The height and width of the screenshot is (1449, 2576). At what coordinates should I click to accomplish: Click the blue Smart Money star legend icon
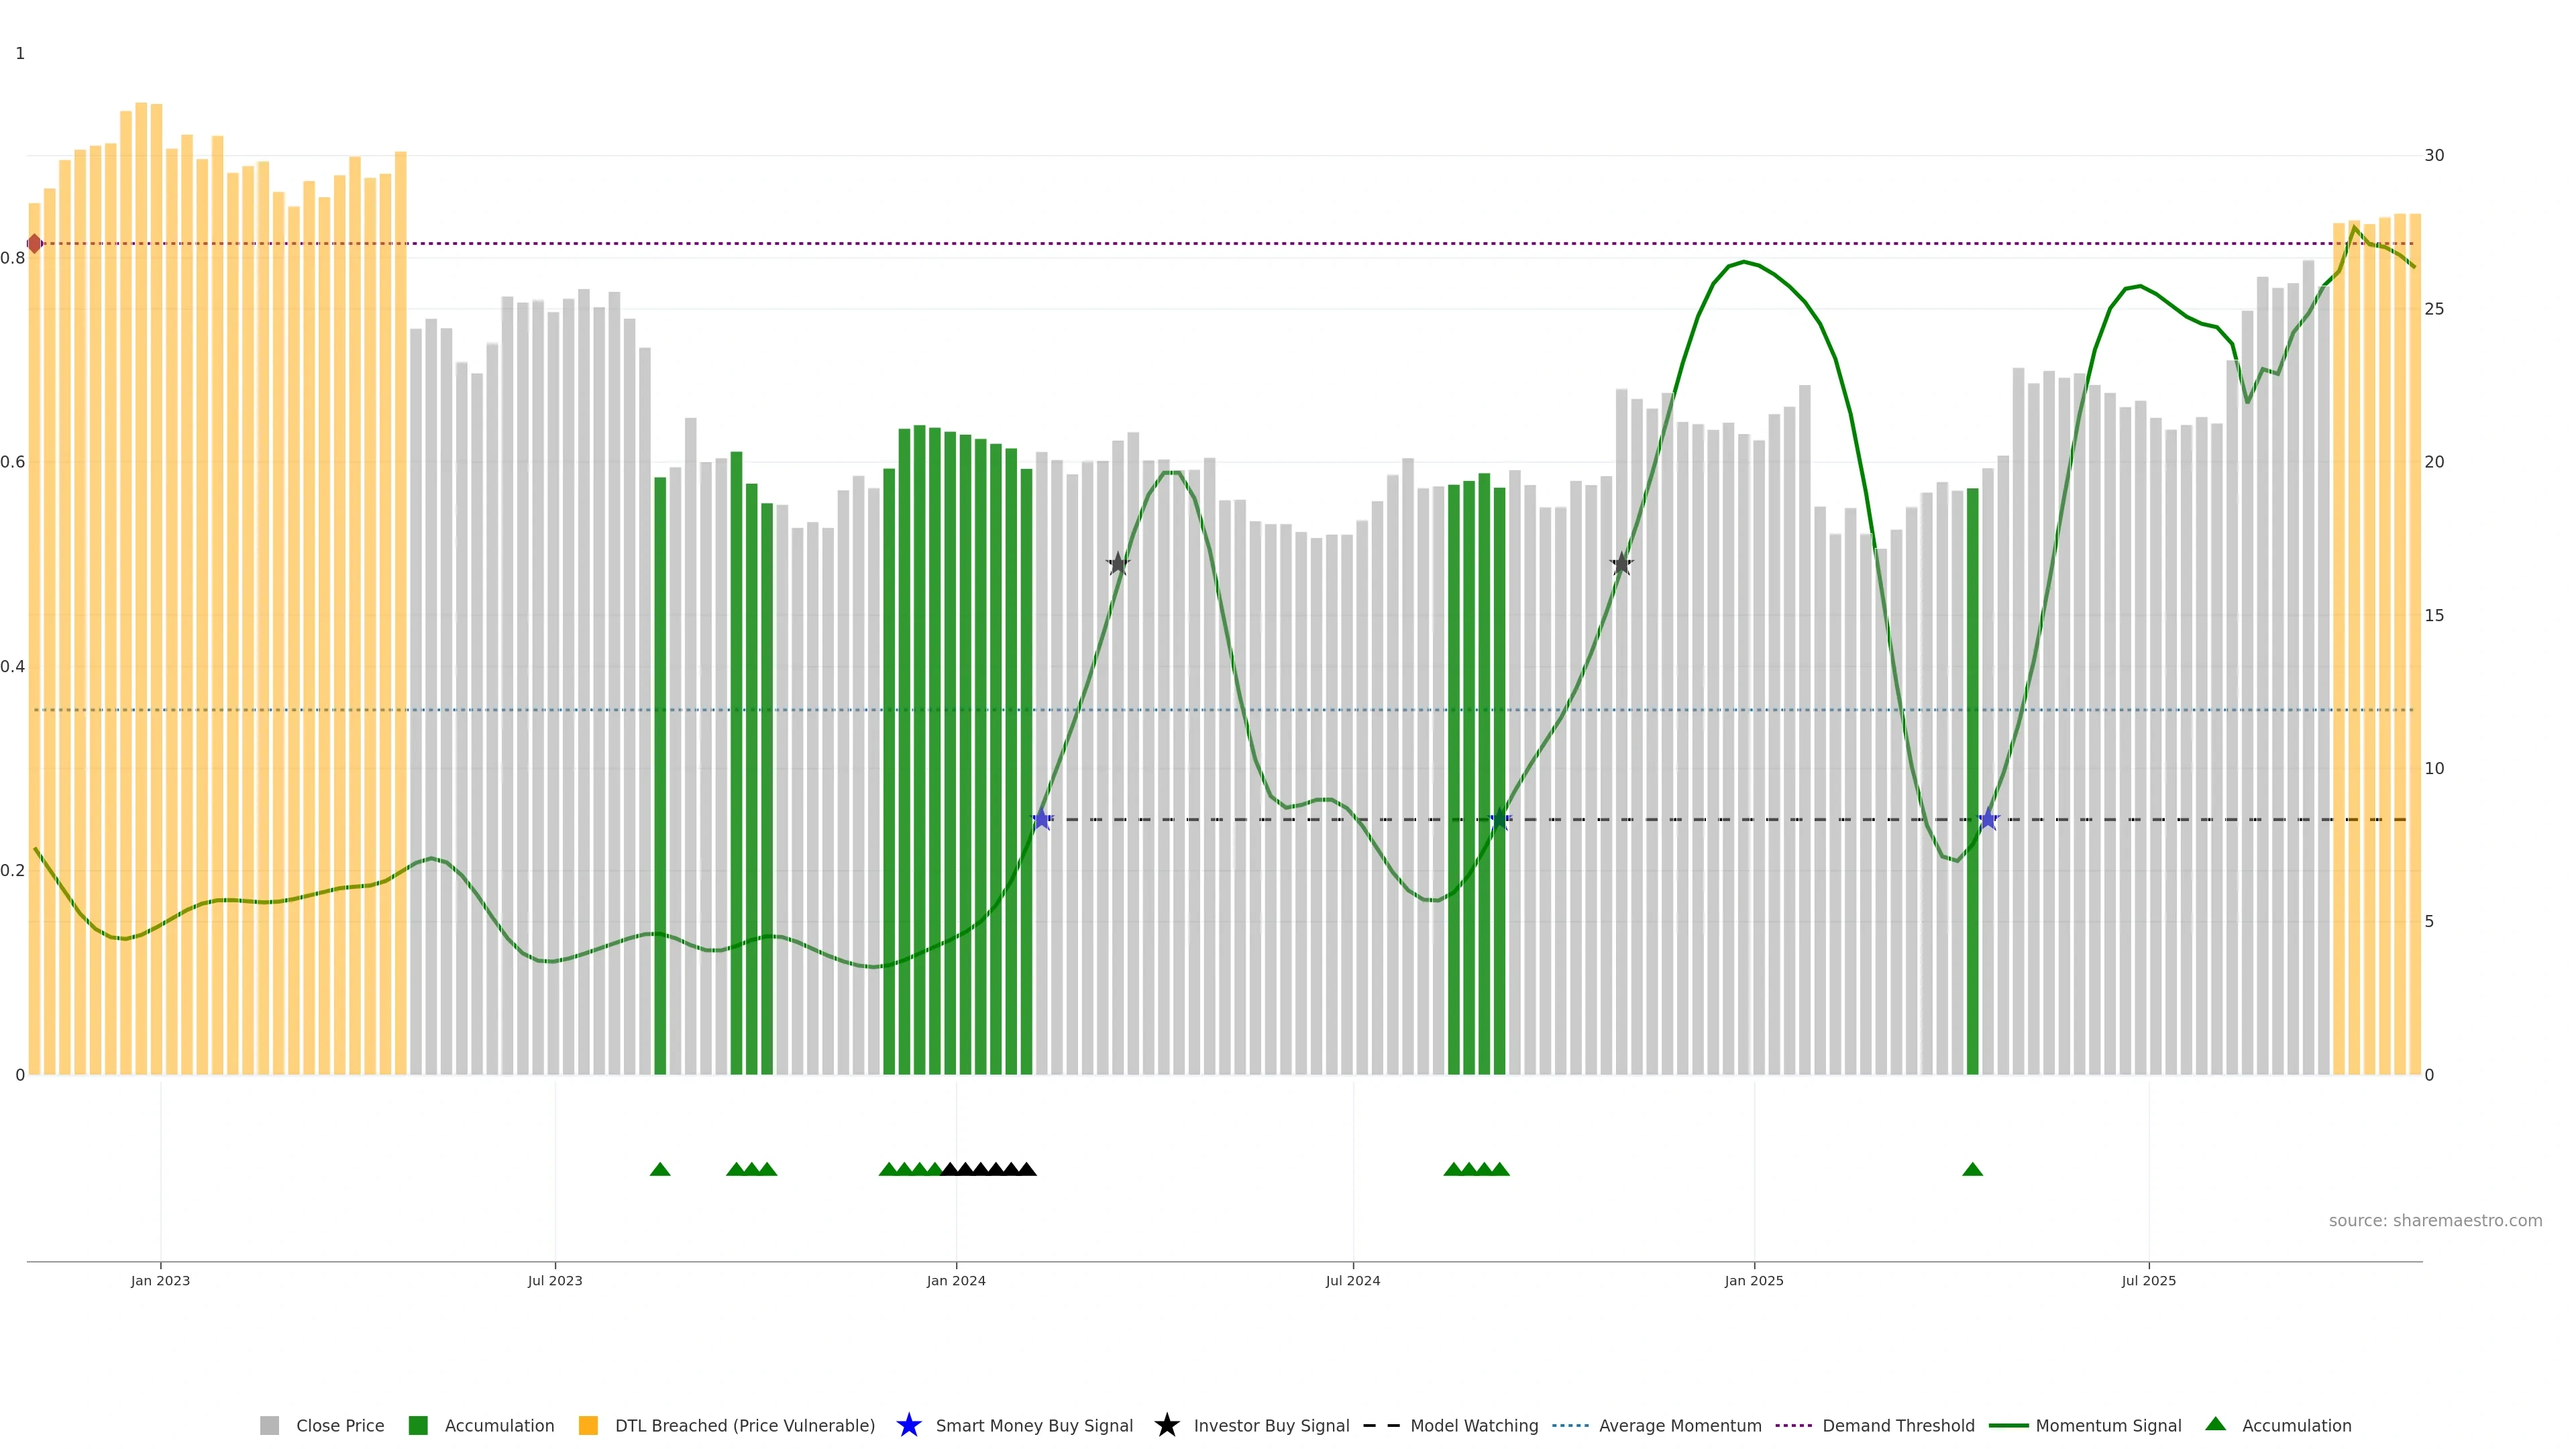[908, 1425]
